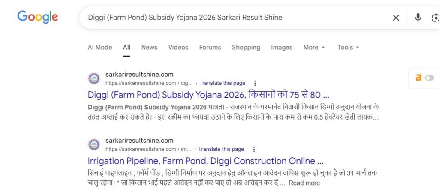439x195 pixels.
Task: Open Google Lens image search
Action: [x=435, y=18]
